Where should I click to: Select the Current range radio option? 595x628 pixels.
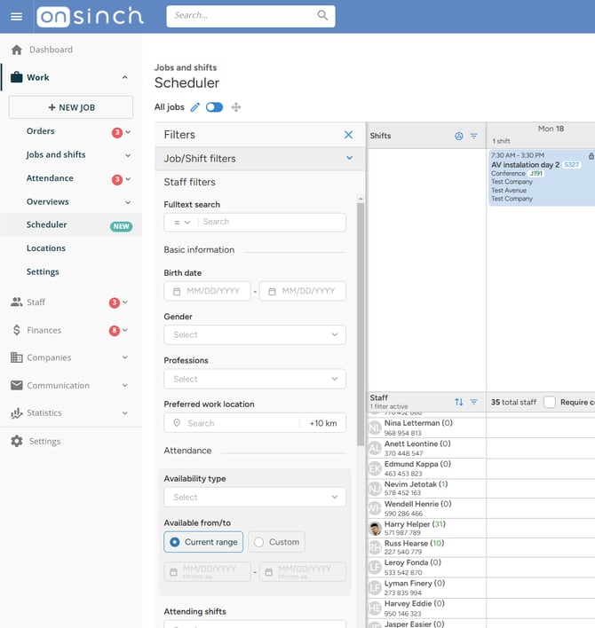click(203, 542)
